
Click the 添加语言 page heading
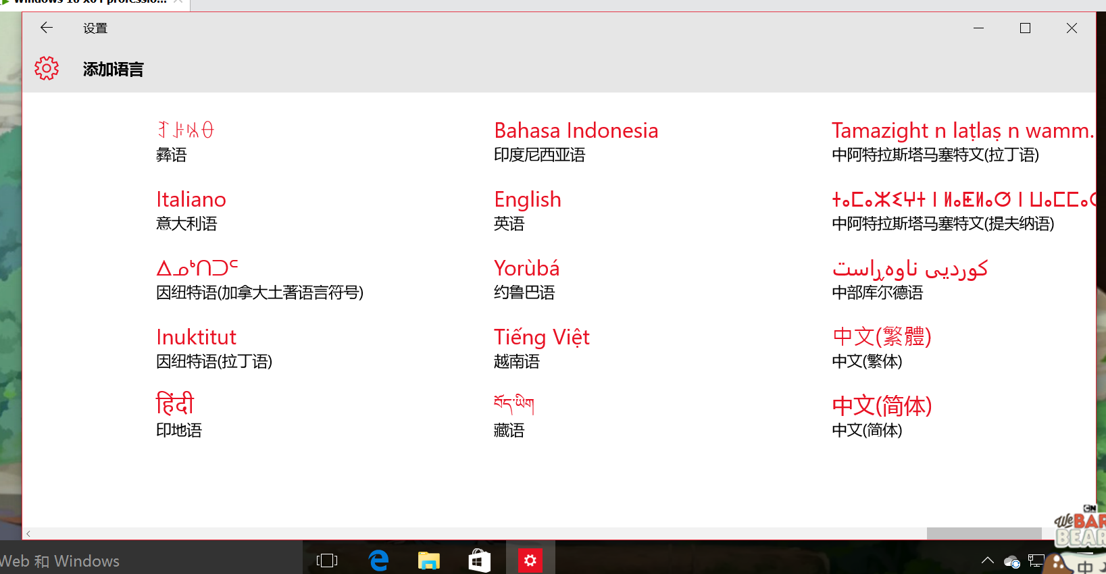tap(114, 69)
